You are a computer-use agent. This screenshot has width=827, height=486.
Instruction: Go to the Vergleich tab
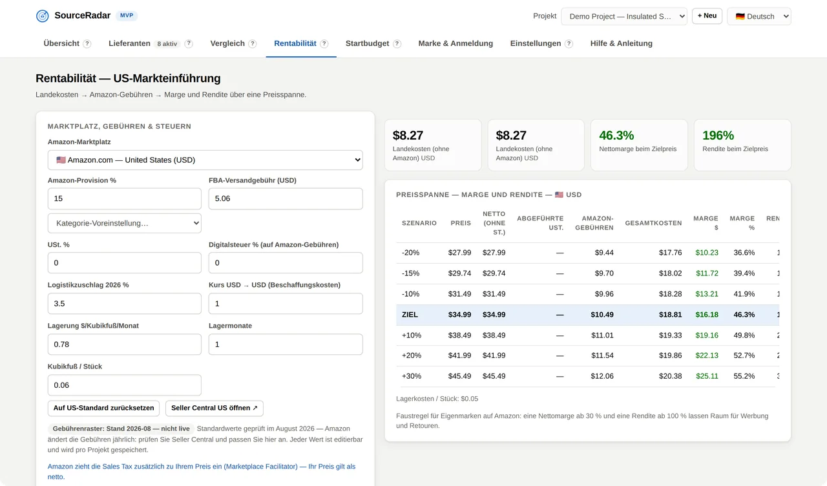click(x=227, y=43)
